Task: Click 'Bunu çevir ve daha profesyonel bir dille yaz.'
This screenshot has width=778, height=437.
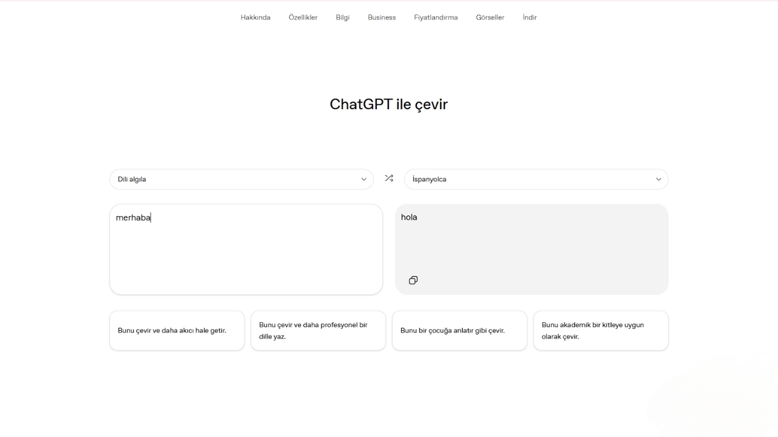Action: click(318, 330)
